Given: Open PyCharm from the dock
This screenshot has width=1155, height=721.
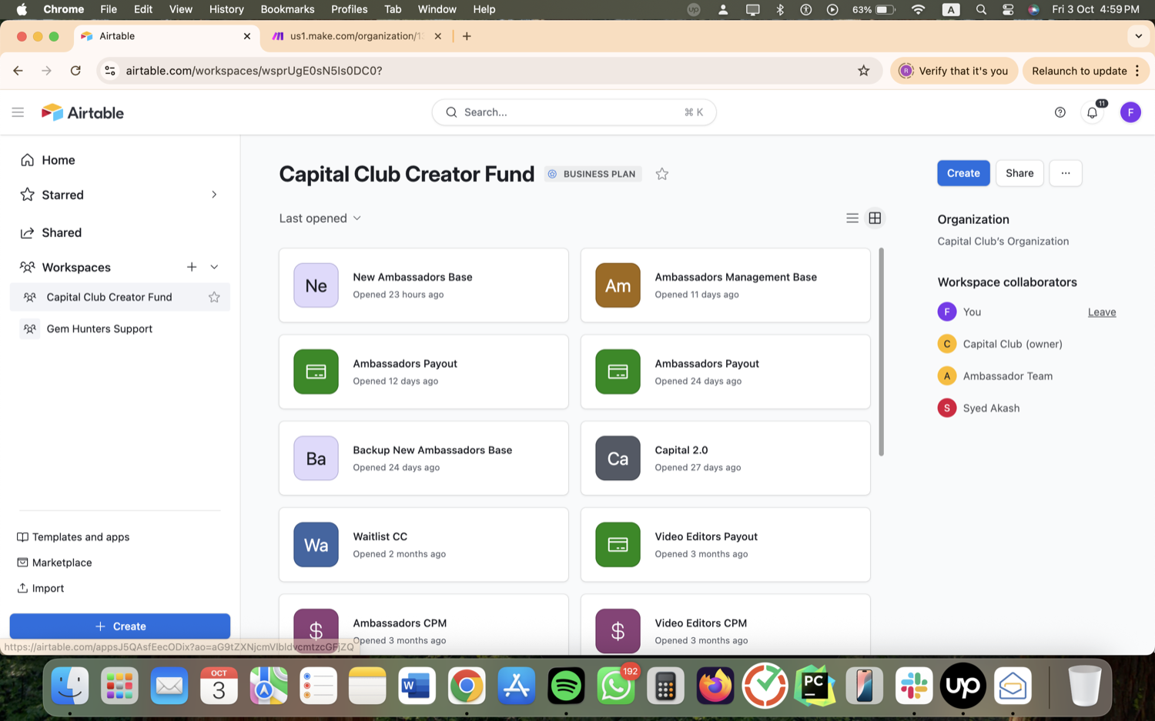Looking at the screenshot, I should tap(815, 685).
